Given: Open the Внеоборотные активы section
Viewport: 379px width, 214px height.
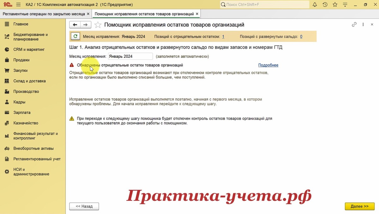Looking at the screenshot, I should point(33,149).
